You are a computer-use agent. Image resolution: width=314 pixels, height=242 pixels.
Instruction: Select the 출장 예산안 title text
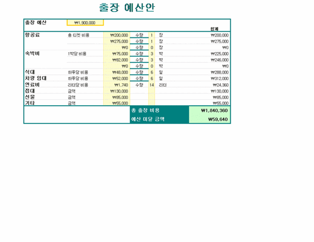[127, 8]
